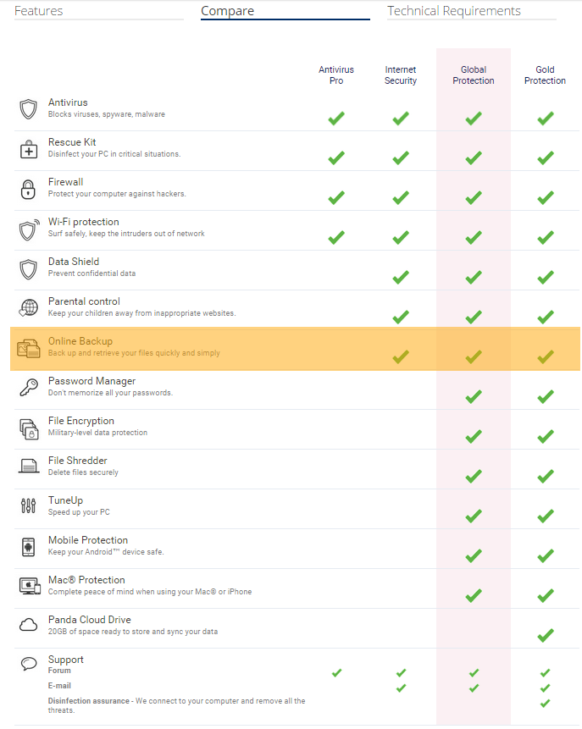Click the Antivirus shield icon
The width and height of the screenshot is (582, 729).
[x=28, y=109]
